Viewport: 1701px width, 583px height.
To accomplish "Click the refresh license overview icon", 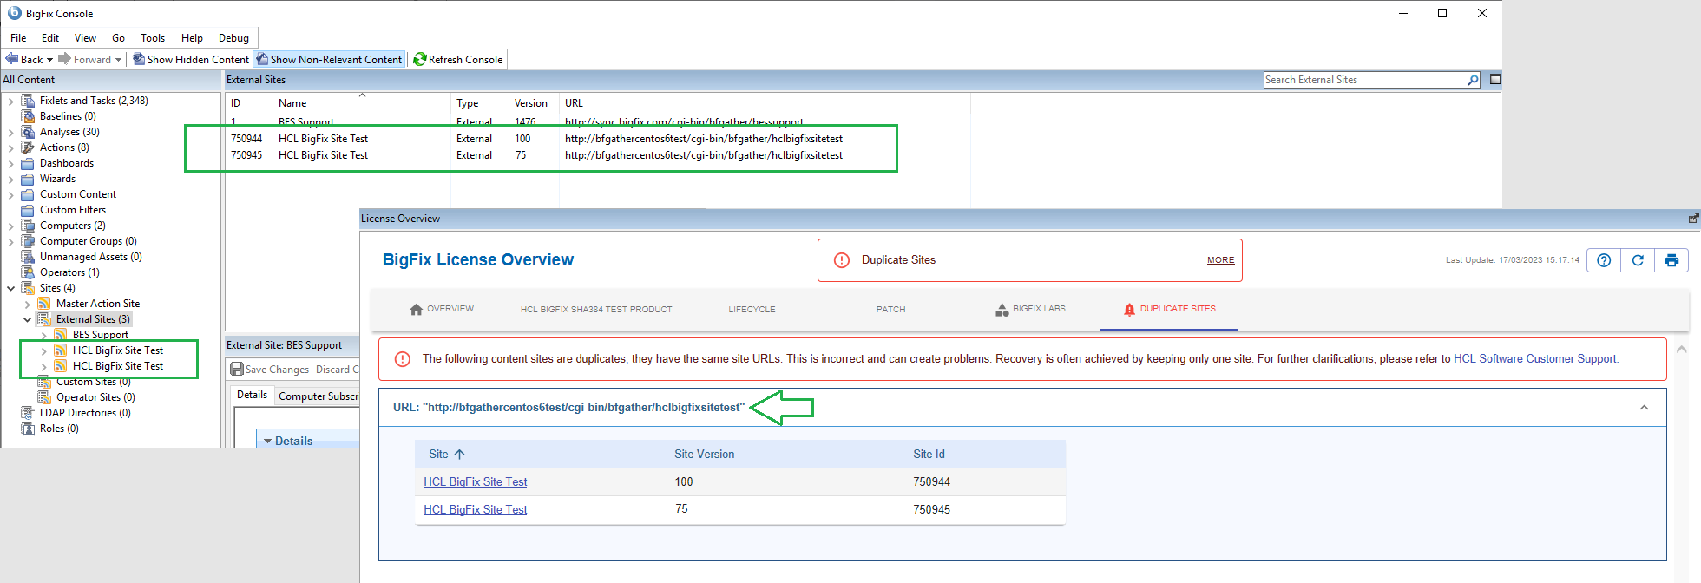I will (1638, 260).
